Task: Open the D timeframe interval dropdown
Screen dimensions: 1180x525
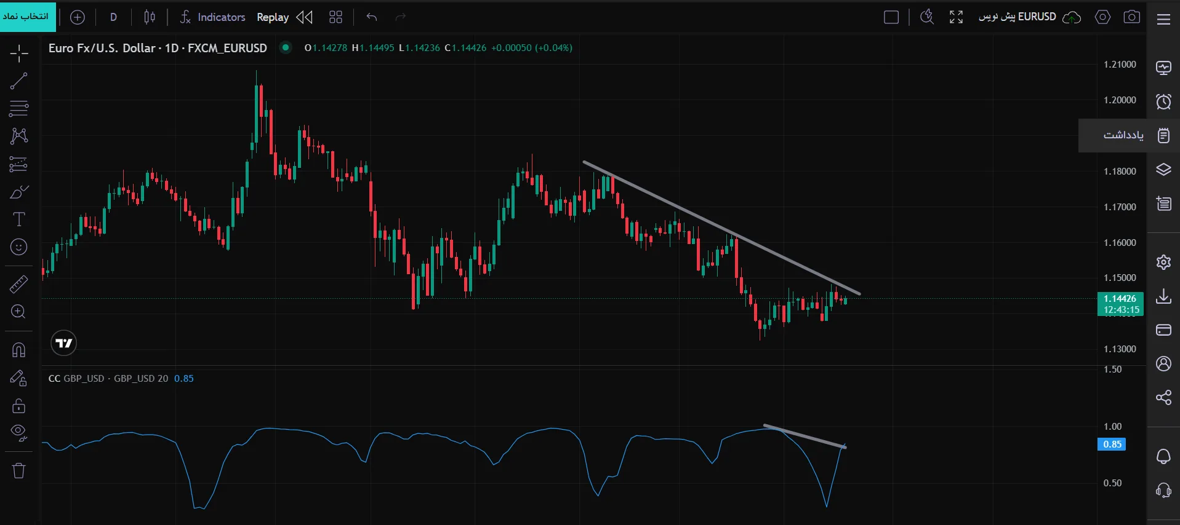Action: [x=113, y=17]
